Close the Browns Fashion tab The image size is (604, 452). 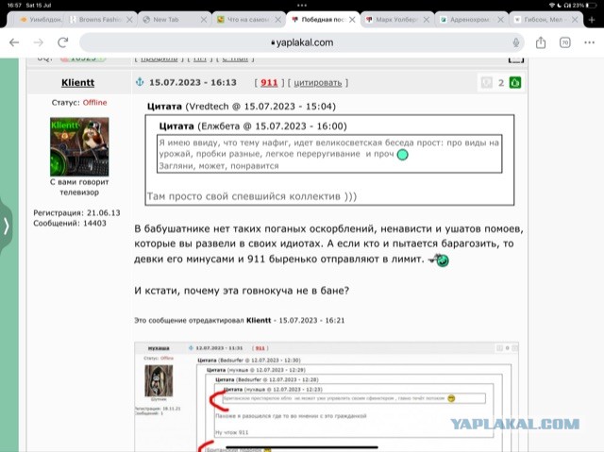click(x=129, y=20)
